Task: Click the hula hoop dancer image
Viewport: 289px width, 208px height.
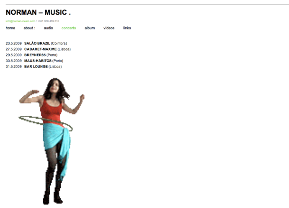Action: tap(52, 141)
